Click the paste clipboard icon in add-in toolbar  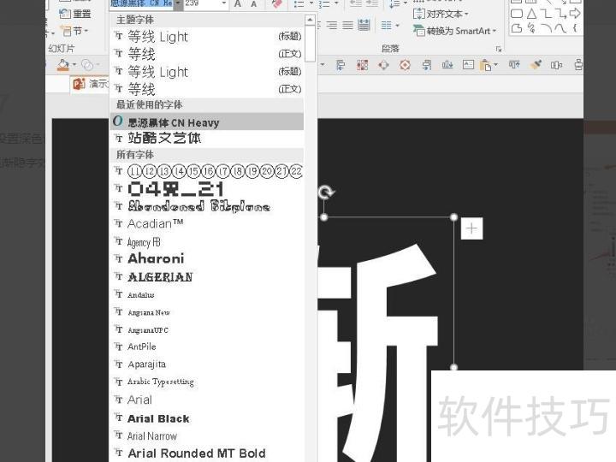click(486, 65)
